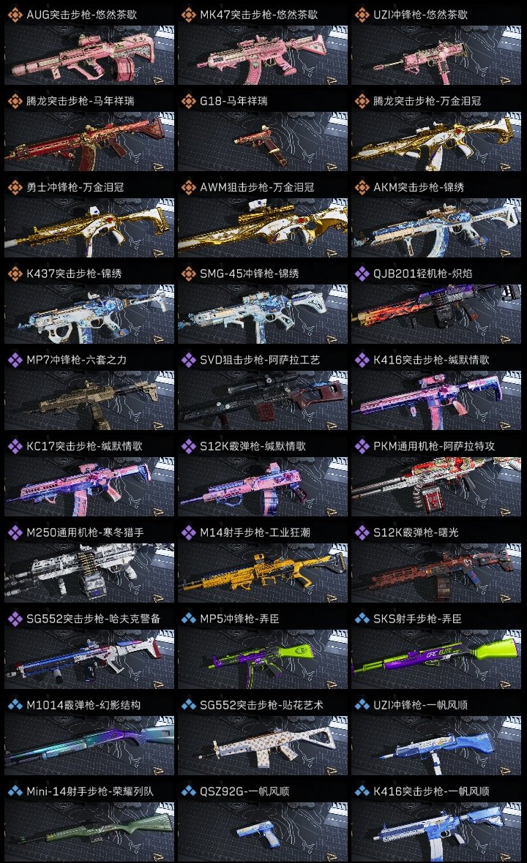Click the blue rarity icon beside QSZ92G-一帆风顺
The height and width of the screenshot is (863, 527).
[x=188, y=791]
